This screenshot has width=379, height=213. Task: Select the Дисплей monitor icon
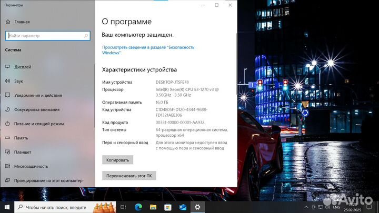point(7,67)
